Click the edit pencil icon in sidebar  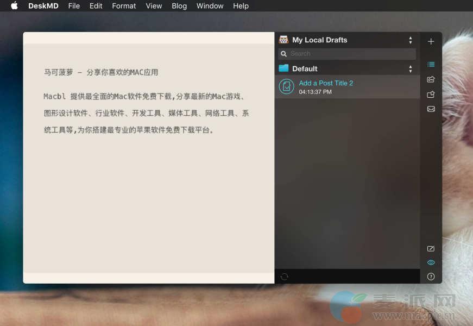point(431,248)
